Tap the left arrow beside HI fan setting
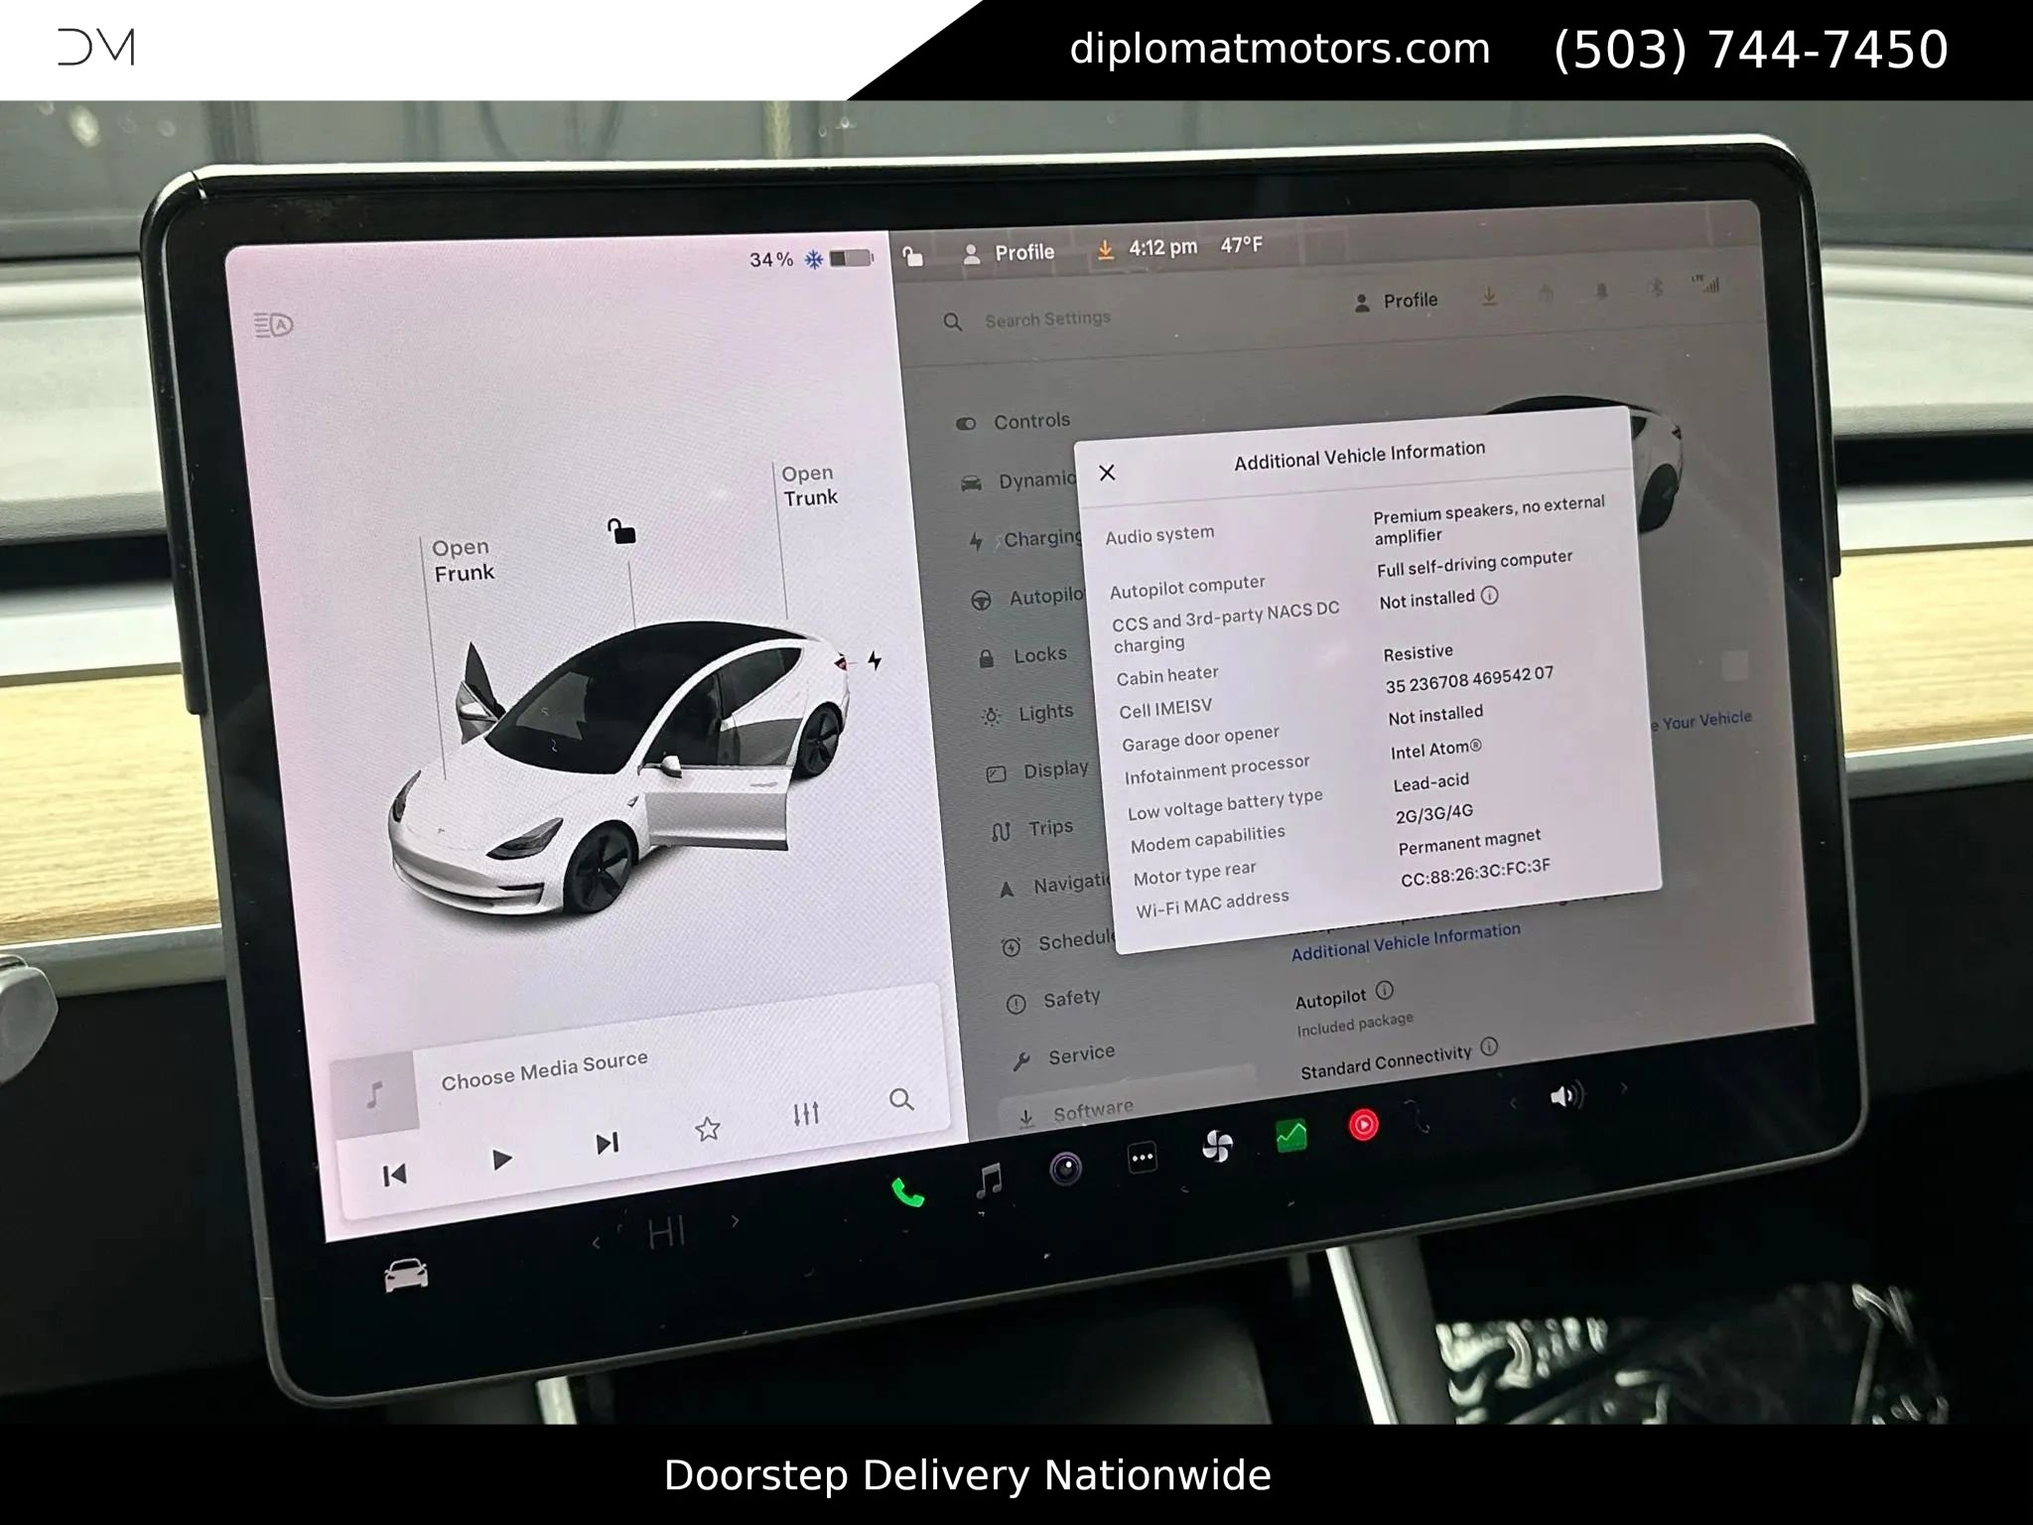 [597, 1241]
